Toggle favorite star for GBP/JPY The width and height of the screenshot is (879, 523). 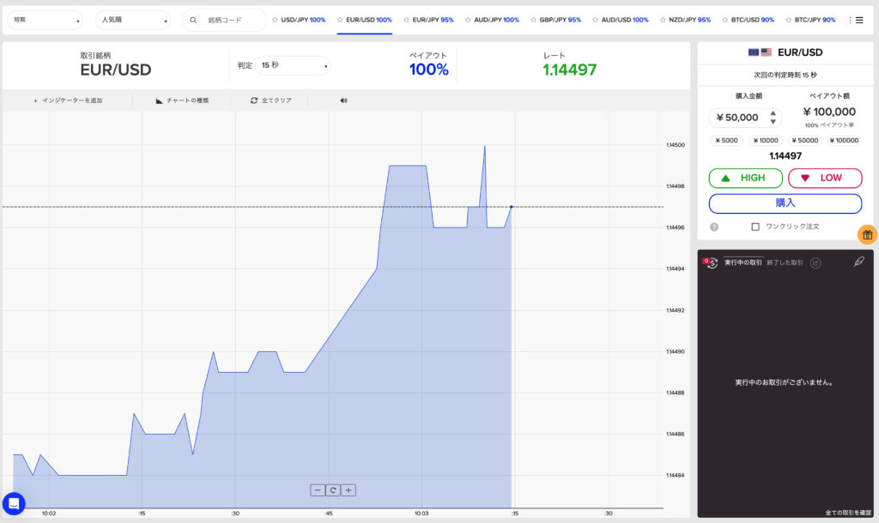coord(534,20)
